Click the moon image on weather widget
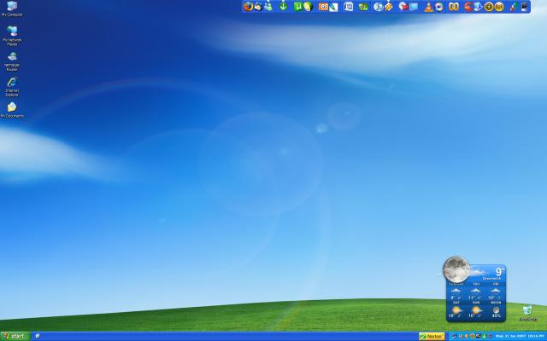 coord(456,269)
